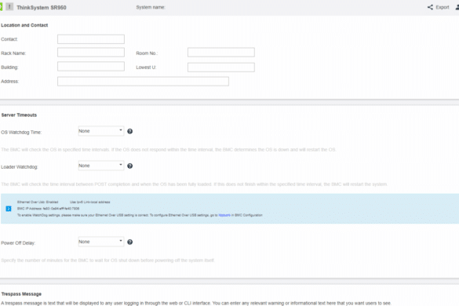
Task: Click into the Lowest U field
Action: 221,67
